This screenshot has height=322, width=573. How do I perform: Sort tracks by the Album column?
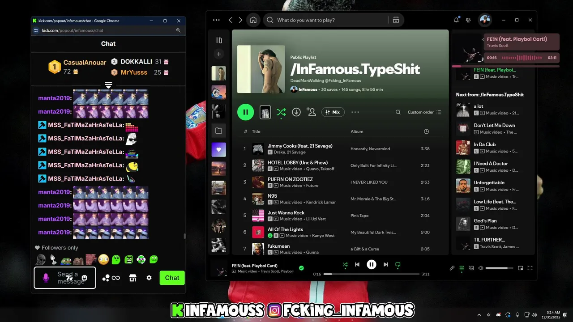click(x=357, y=131)
